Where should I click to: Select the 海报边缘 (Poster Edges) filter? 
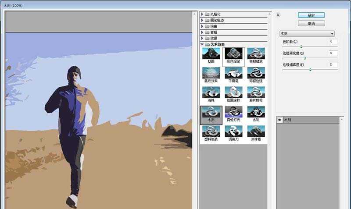coord(255,73)
